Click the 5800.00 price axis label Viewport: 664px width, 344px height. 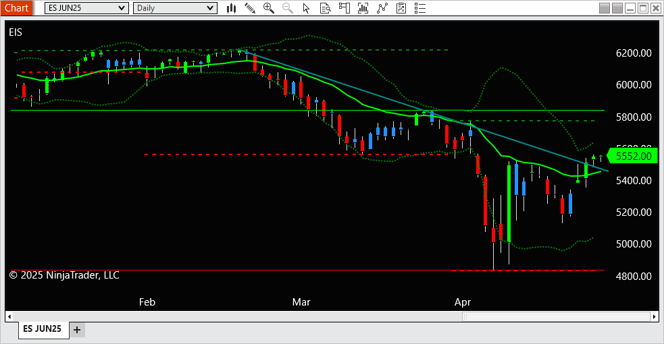[x=634, y=117]
